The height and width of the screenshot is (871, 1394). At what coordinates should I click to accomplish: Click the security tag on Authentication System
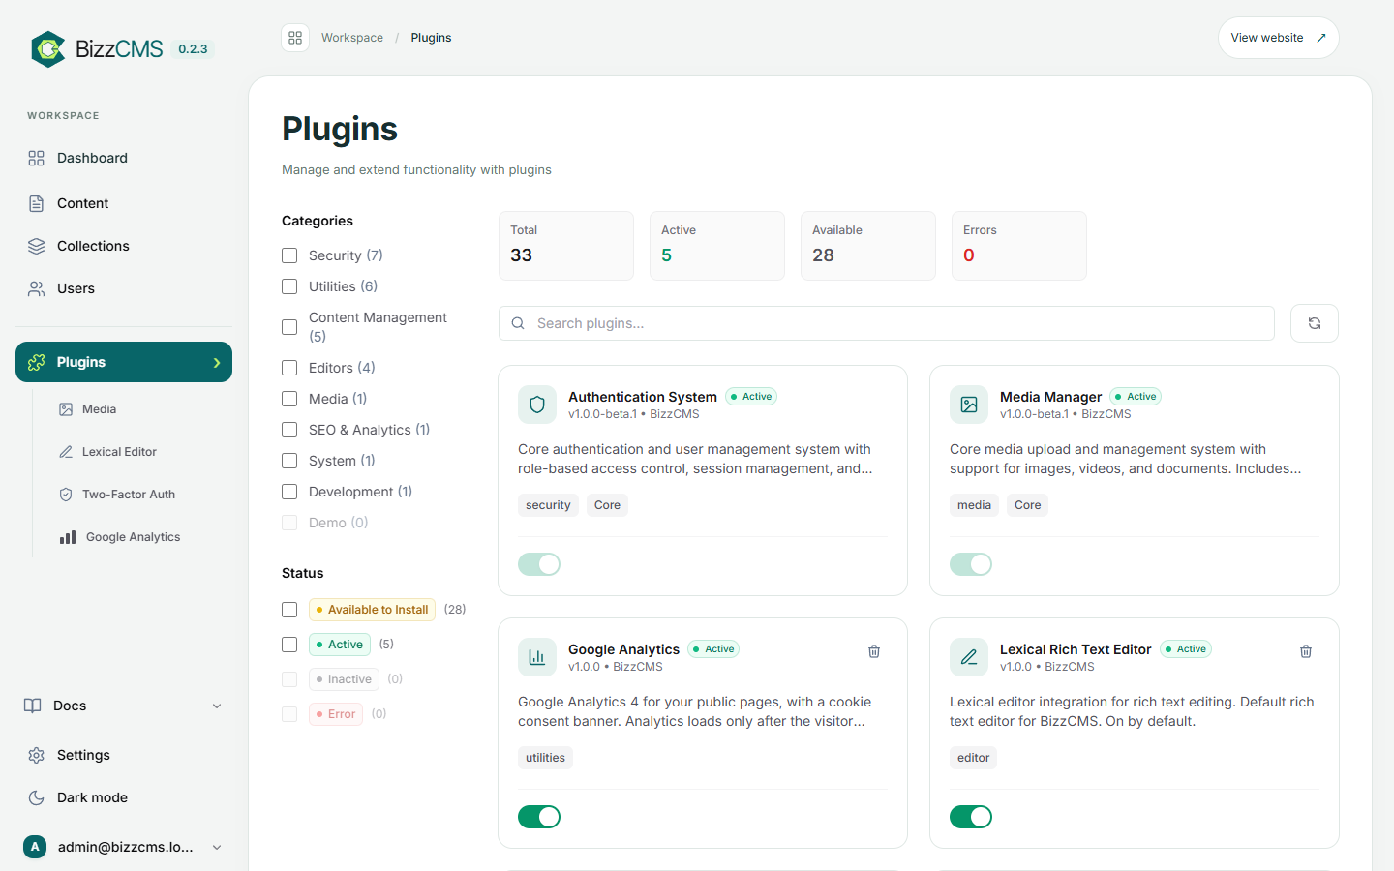[x=548, y=505]
